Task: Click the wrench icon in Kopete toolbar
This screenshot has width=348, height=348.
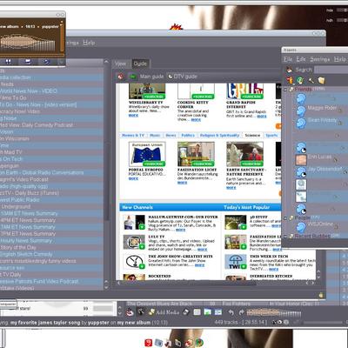Action: (x=311, y=80)
